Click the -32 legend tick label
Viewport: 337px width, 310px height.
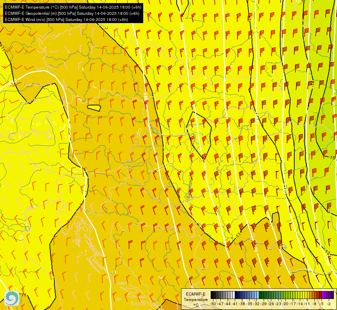point(256,304)
